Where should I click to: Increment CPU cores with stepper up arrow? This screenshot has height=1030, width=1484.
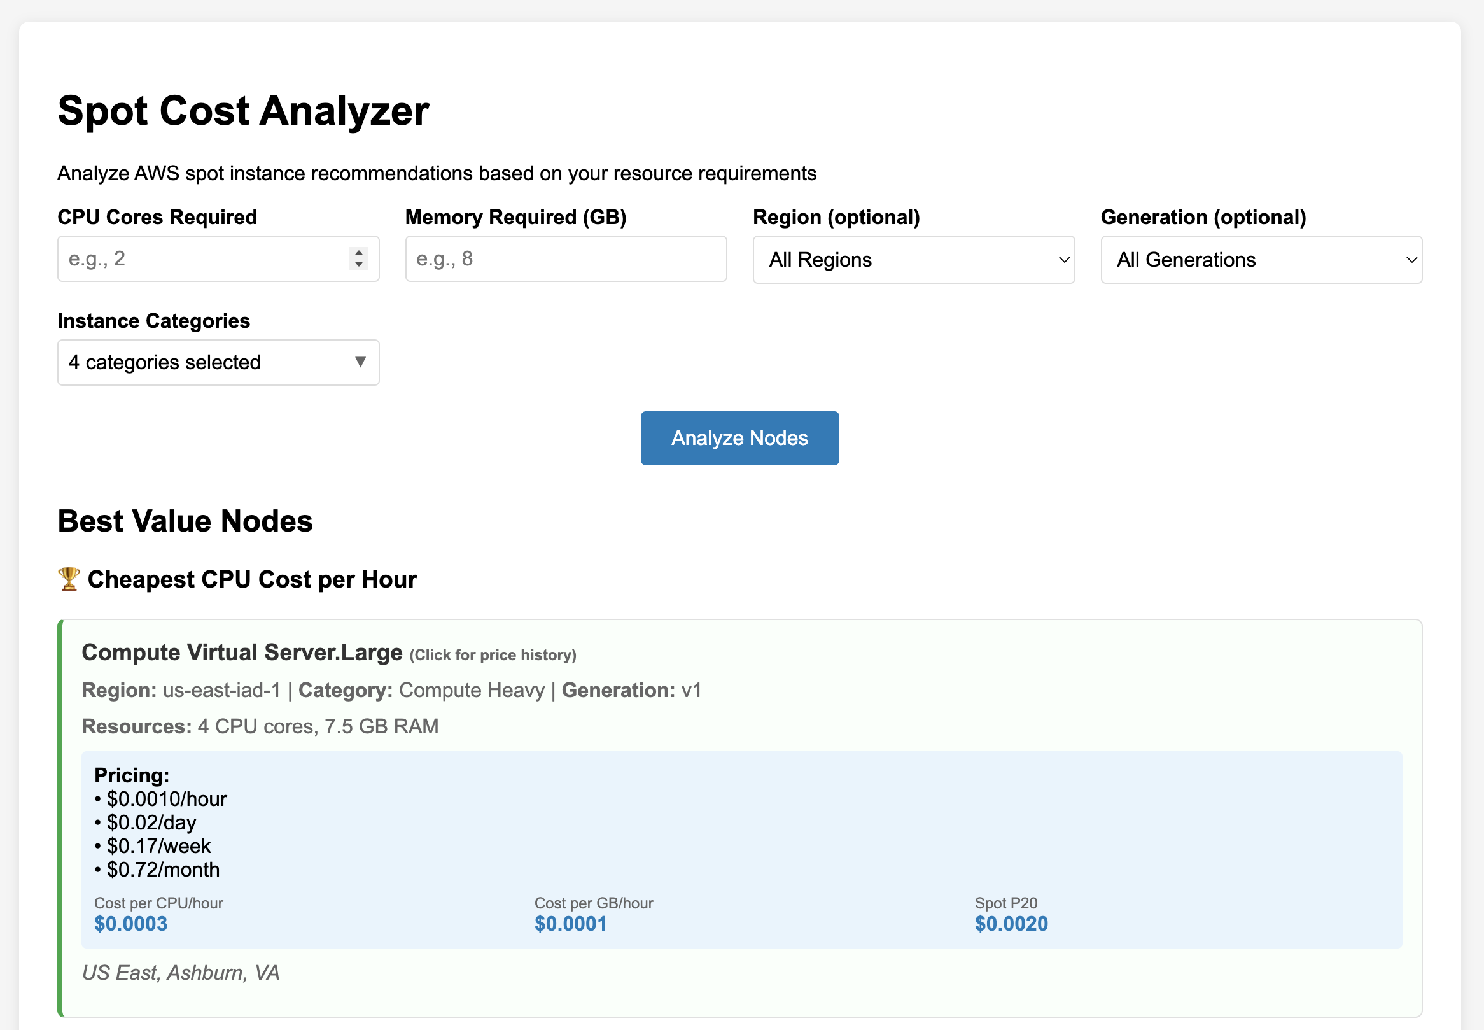click(x=360, y=253)
